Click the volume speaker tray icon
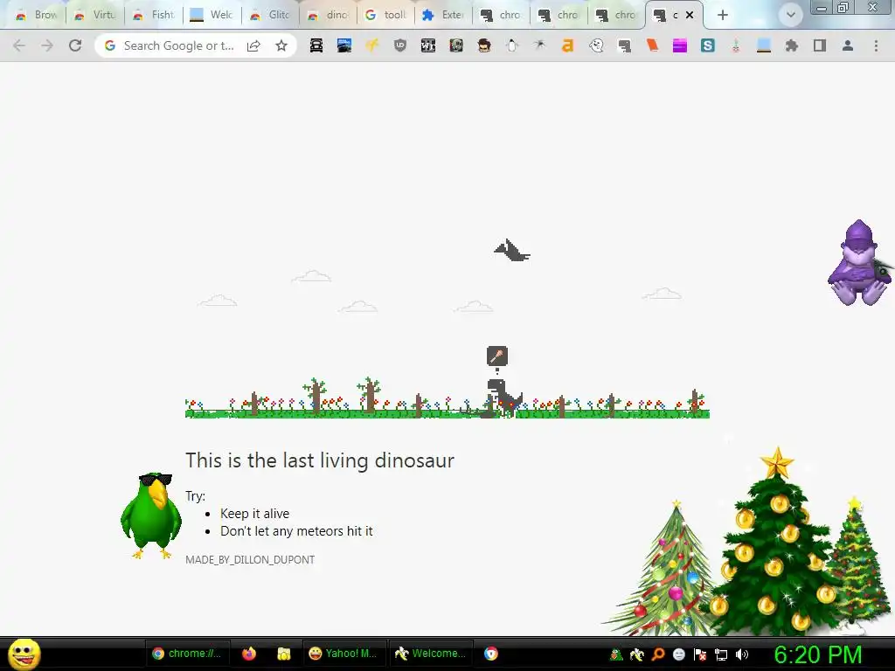 742,654
